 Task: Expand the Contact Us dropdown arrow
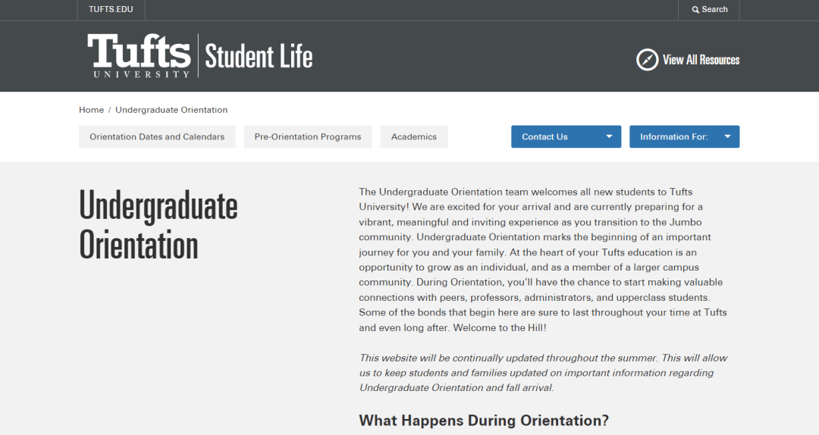pyautogui.click(x=609, y=136)
